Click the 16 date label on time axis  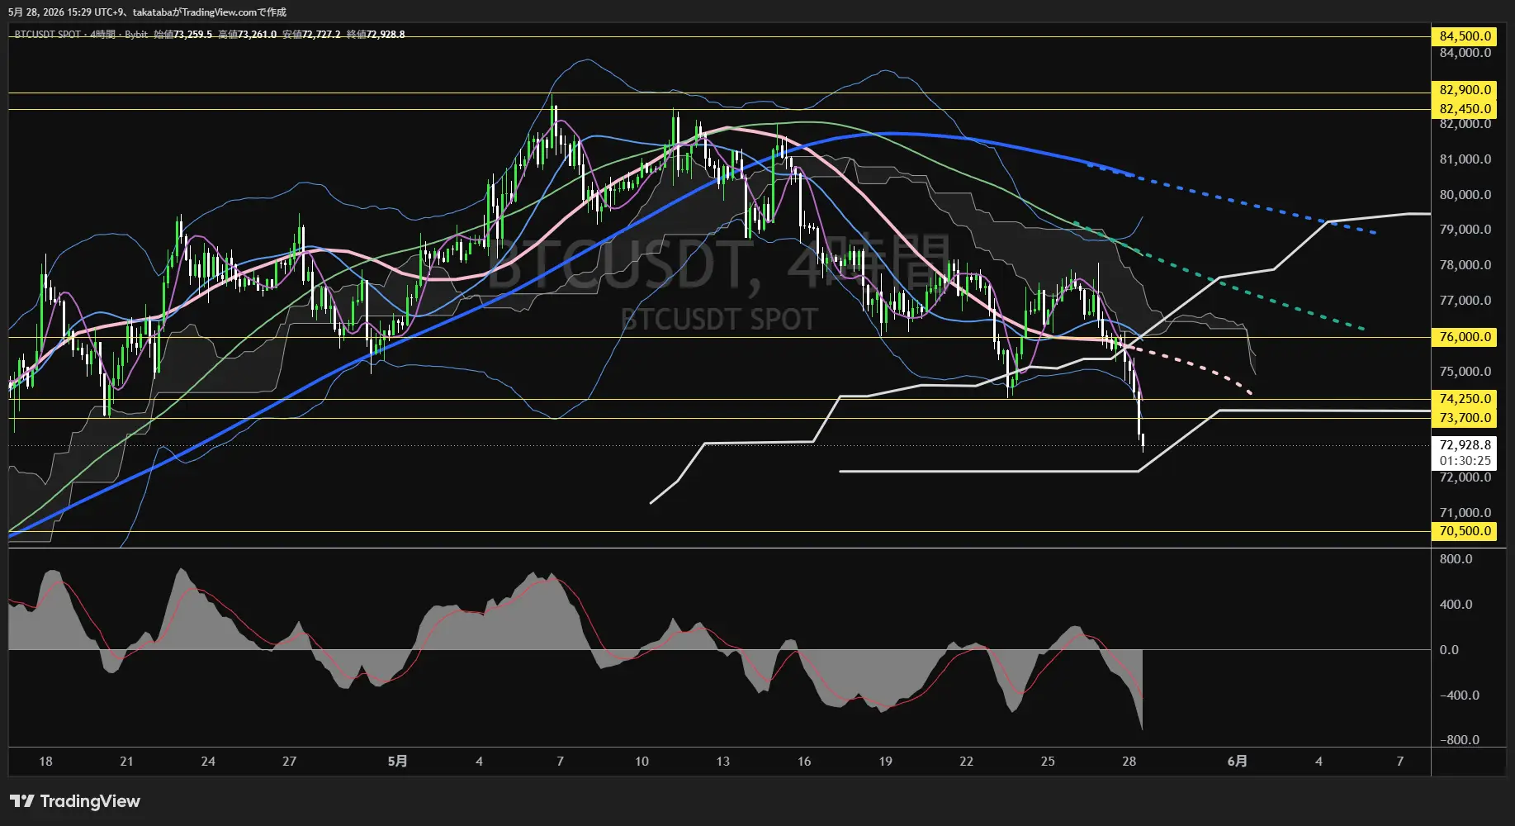pos(804,762)
